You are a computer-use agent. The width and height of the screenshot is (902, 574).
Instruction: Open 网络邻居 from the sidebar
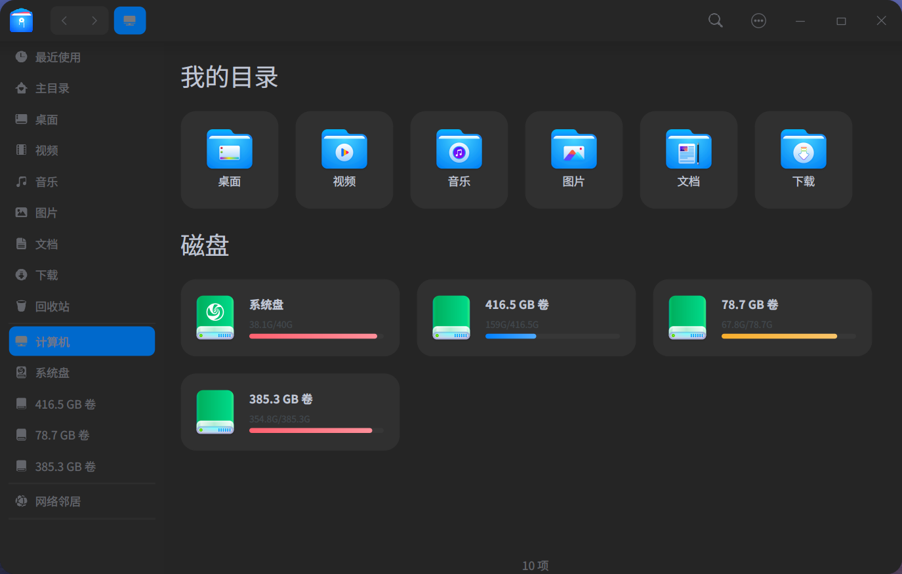57,501
